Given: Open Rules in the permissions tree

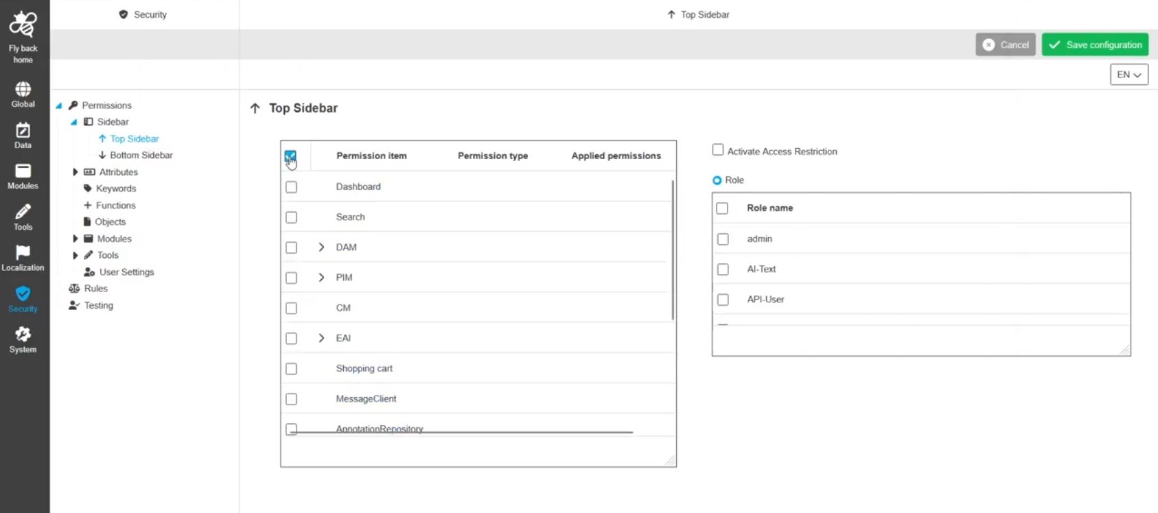Looking at the screenshot, I should pyautogui.click(x=95, y=289).
